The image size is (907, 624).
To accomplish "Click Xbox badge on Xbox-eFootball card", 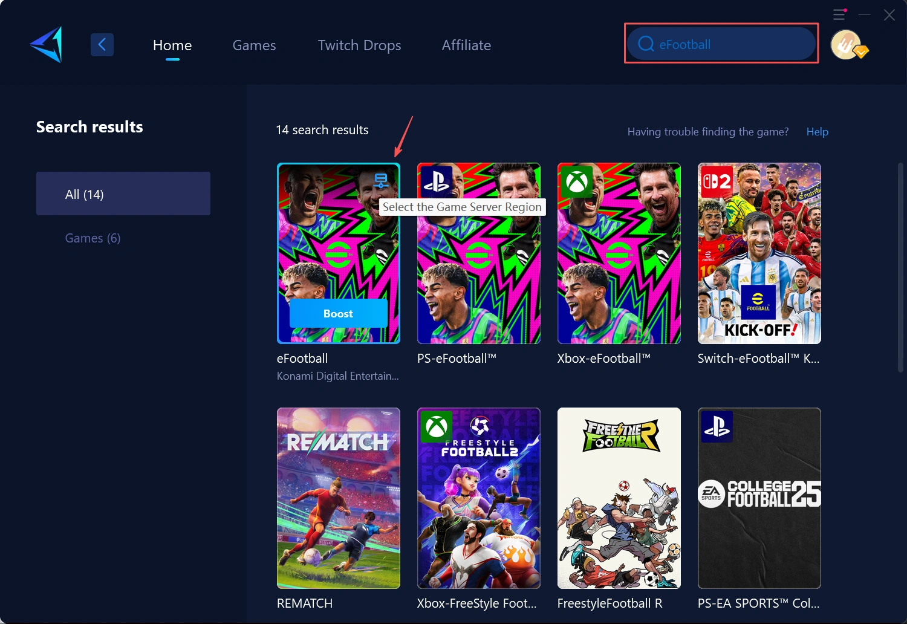I will coord(577,181).
